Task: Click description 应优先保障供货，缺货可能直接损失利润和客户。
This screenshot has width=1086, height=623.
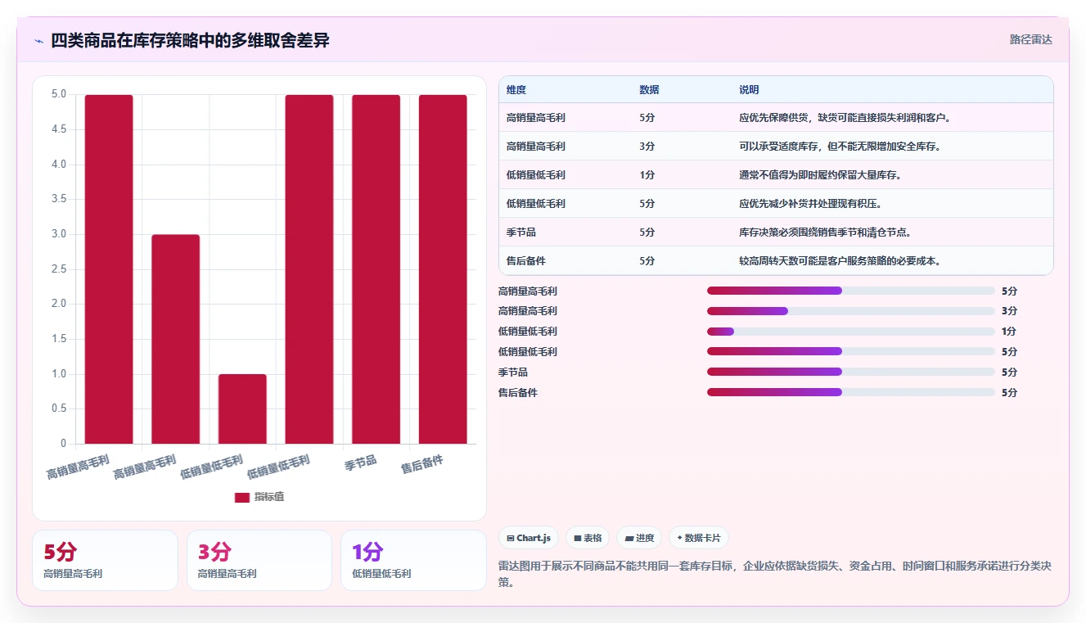Action: pyautogui.click(x=845, y=118)
